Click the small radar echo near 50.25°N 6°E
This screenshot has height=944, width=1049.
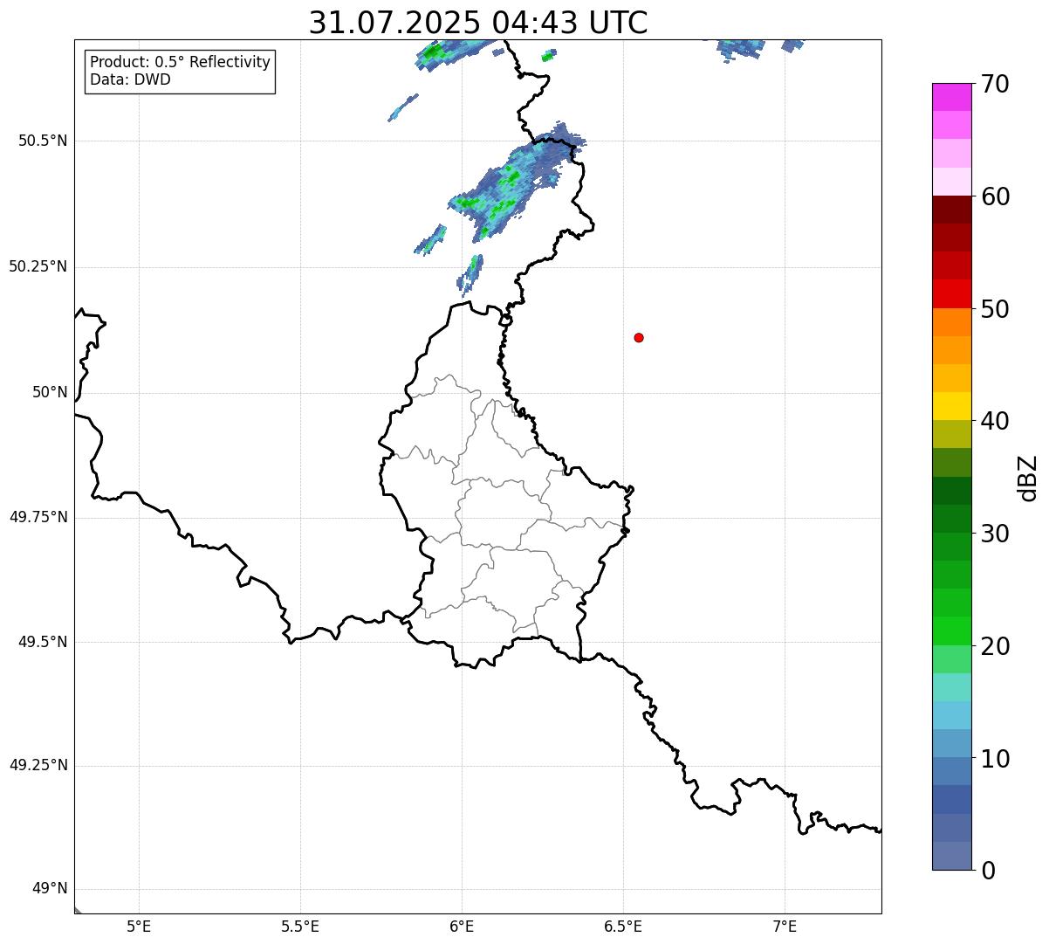click(470, 275)
